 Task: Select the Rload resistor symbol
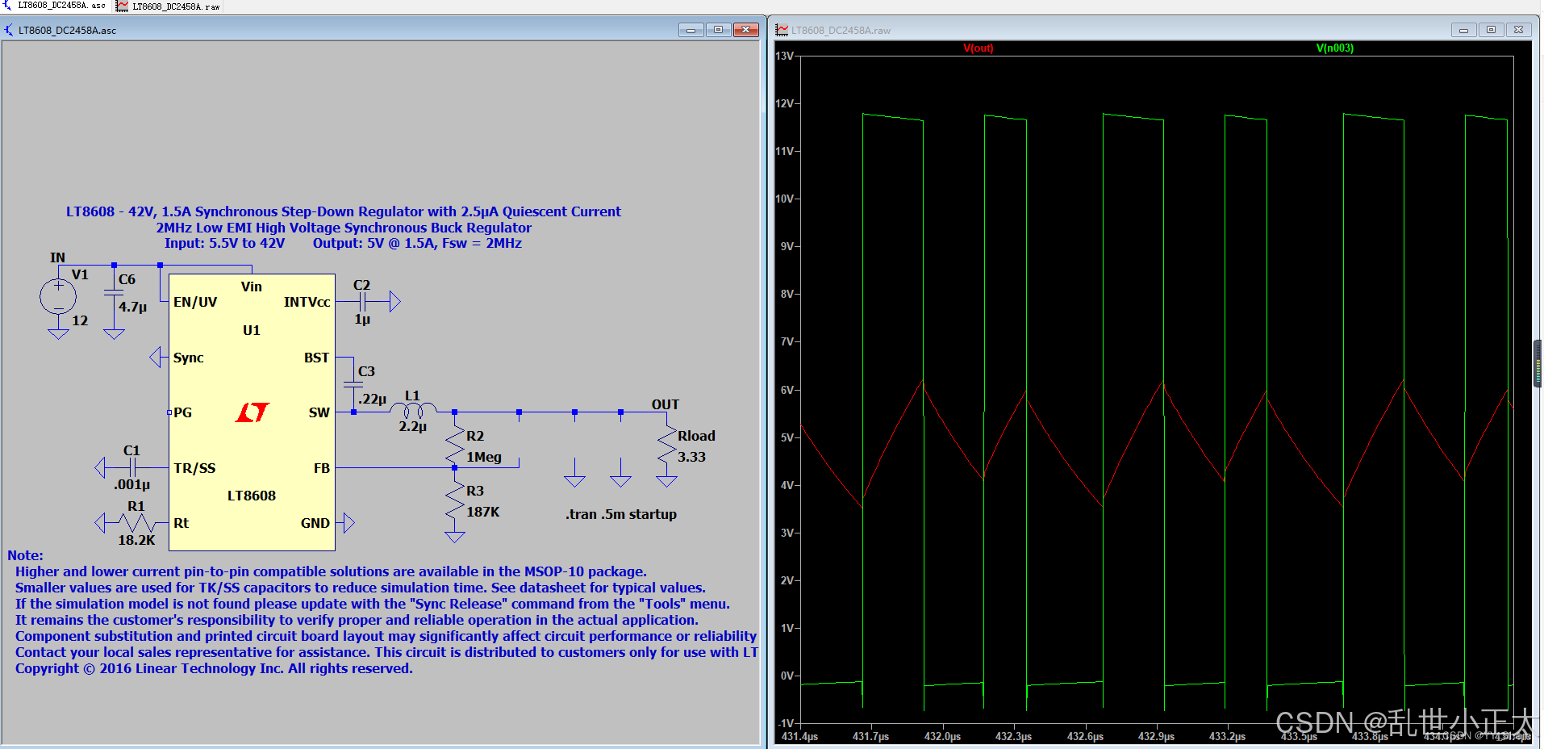pos(666,446)
